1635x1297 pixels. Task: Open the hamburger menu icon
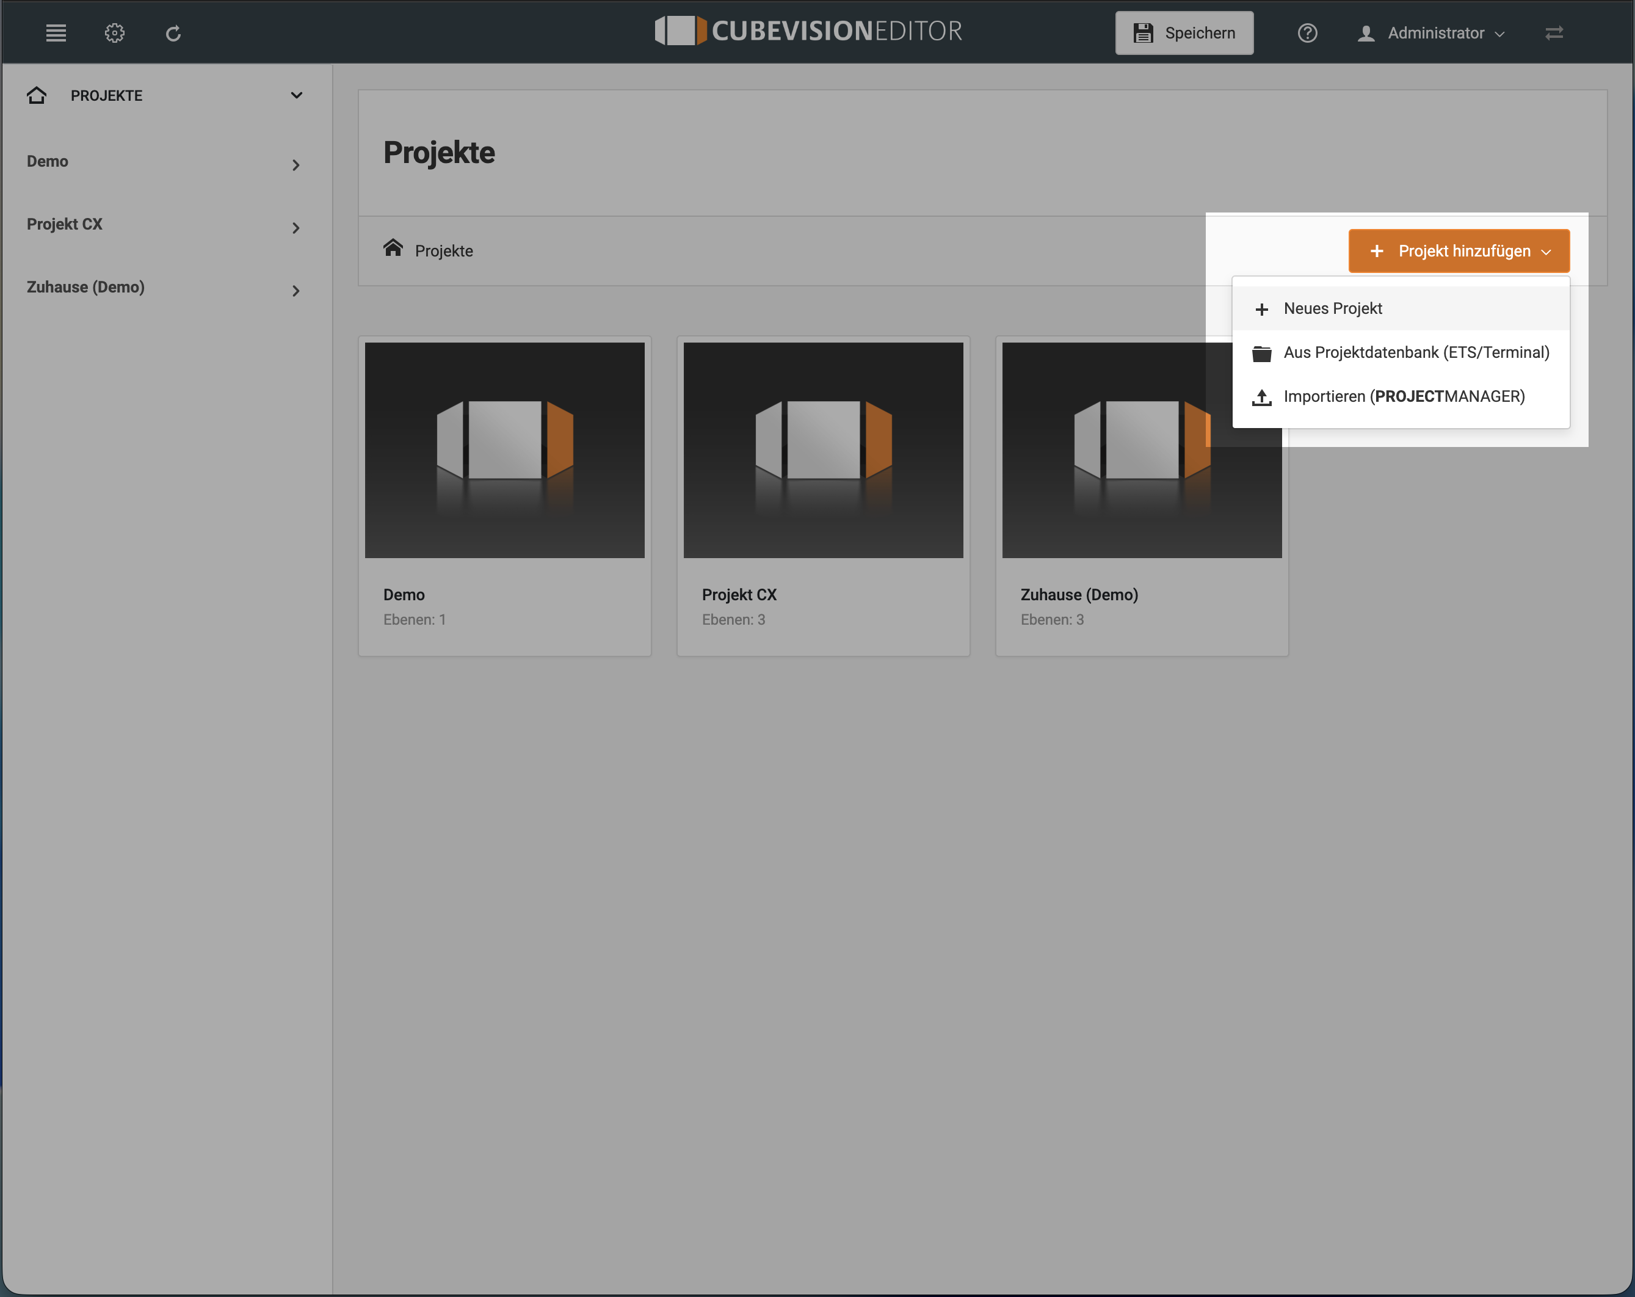[56, 32]
